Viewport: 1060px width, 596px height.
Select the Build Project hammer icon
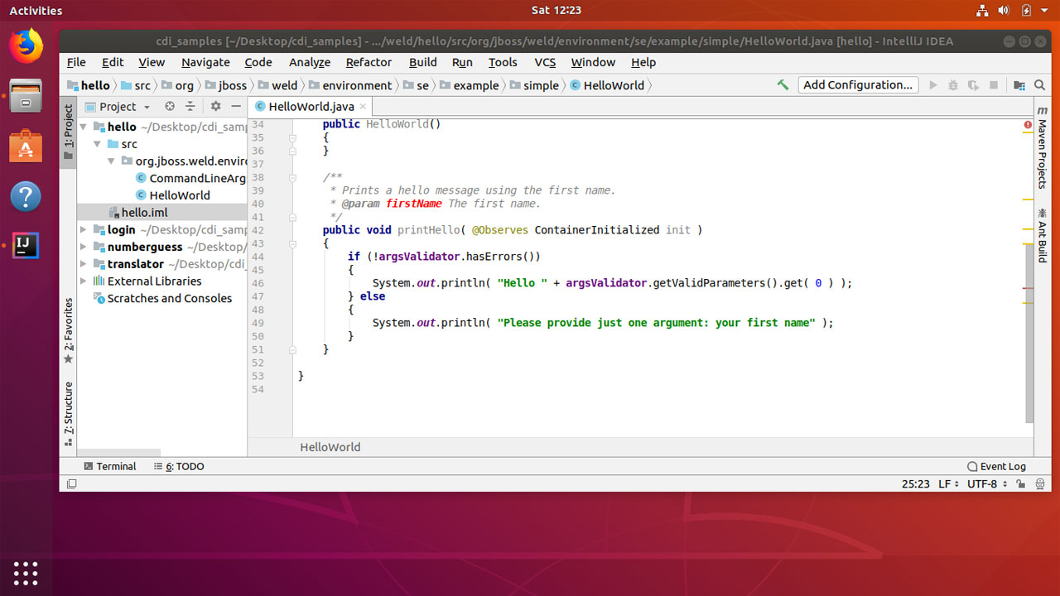(783, 85)
